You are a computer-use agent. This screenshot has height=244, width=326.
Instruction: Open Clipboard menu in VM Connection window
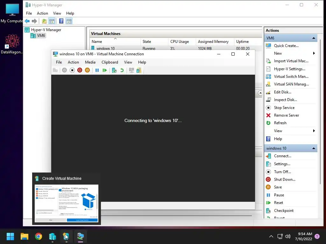click(110, 62)
